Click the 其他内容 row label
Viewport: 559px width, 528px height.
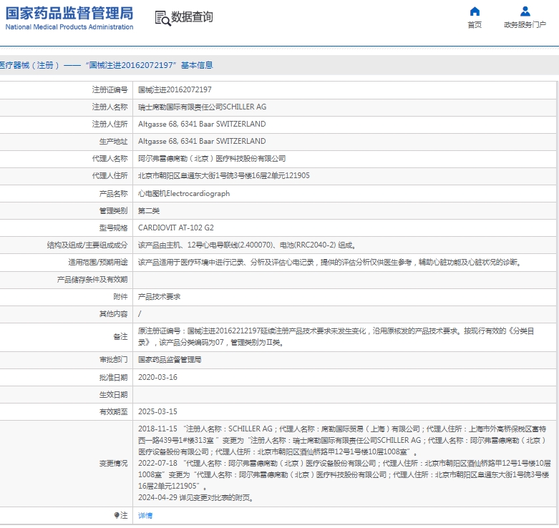pos(113,313)
